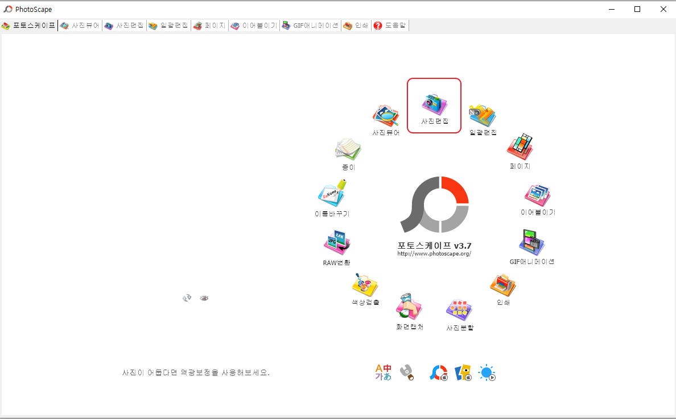Image resolution: width=676 pixels, height=419 pixels.
Task: Switch to the 인쇄 tab
Action: [356, 26]
